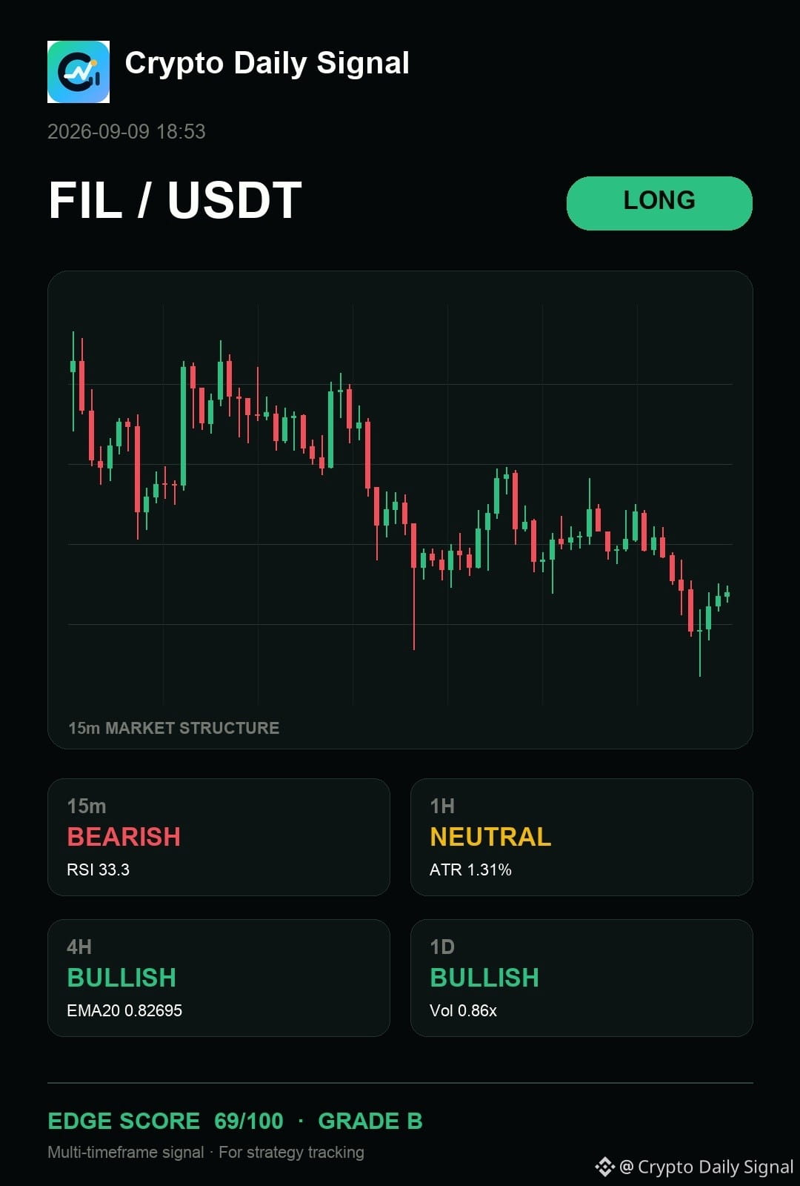Click the EMA20 0.82695 value
Image resolution: width=800 pixels, height=1186 pixels.
pos(124,1010)
